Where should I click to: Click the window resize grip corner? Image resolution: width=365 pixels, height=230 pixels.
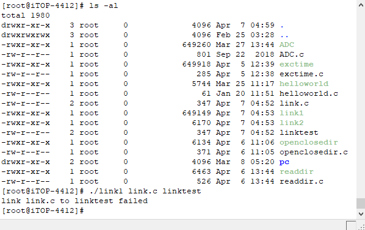362,227
